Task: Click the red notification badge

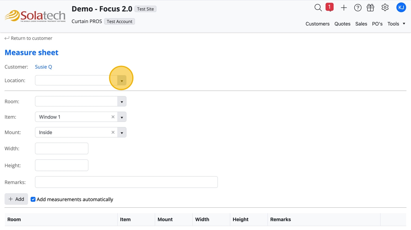Action: click(x=329, y=7)
